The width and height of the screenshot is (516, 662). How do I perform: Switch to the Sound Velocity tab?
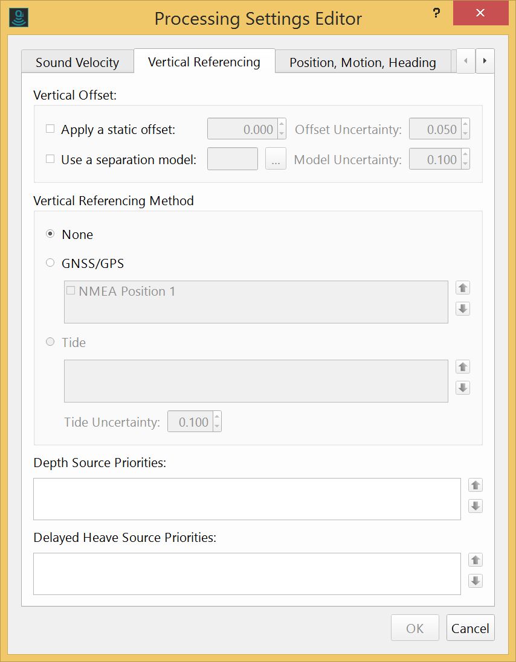click(77, 62)
